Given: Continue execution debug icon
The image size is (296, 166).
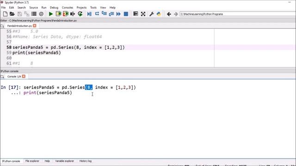Looking at the screenshot, I should pos(118,14).
